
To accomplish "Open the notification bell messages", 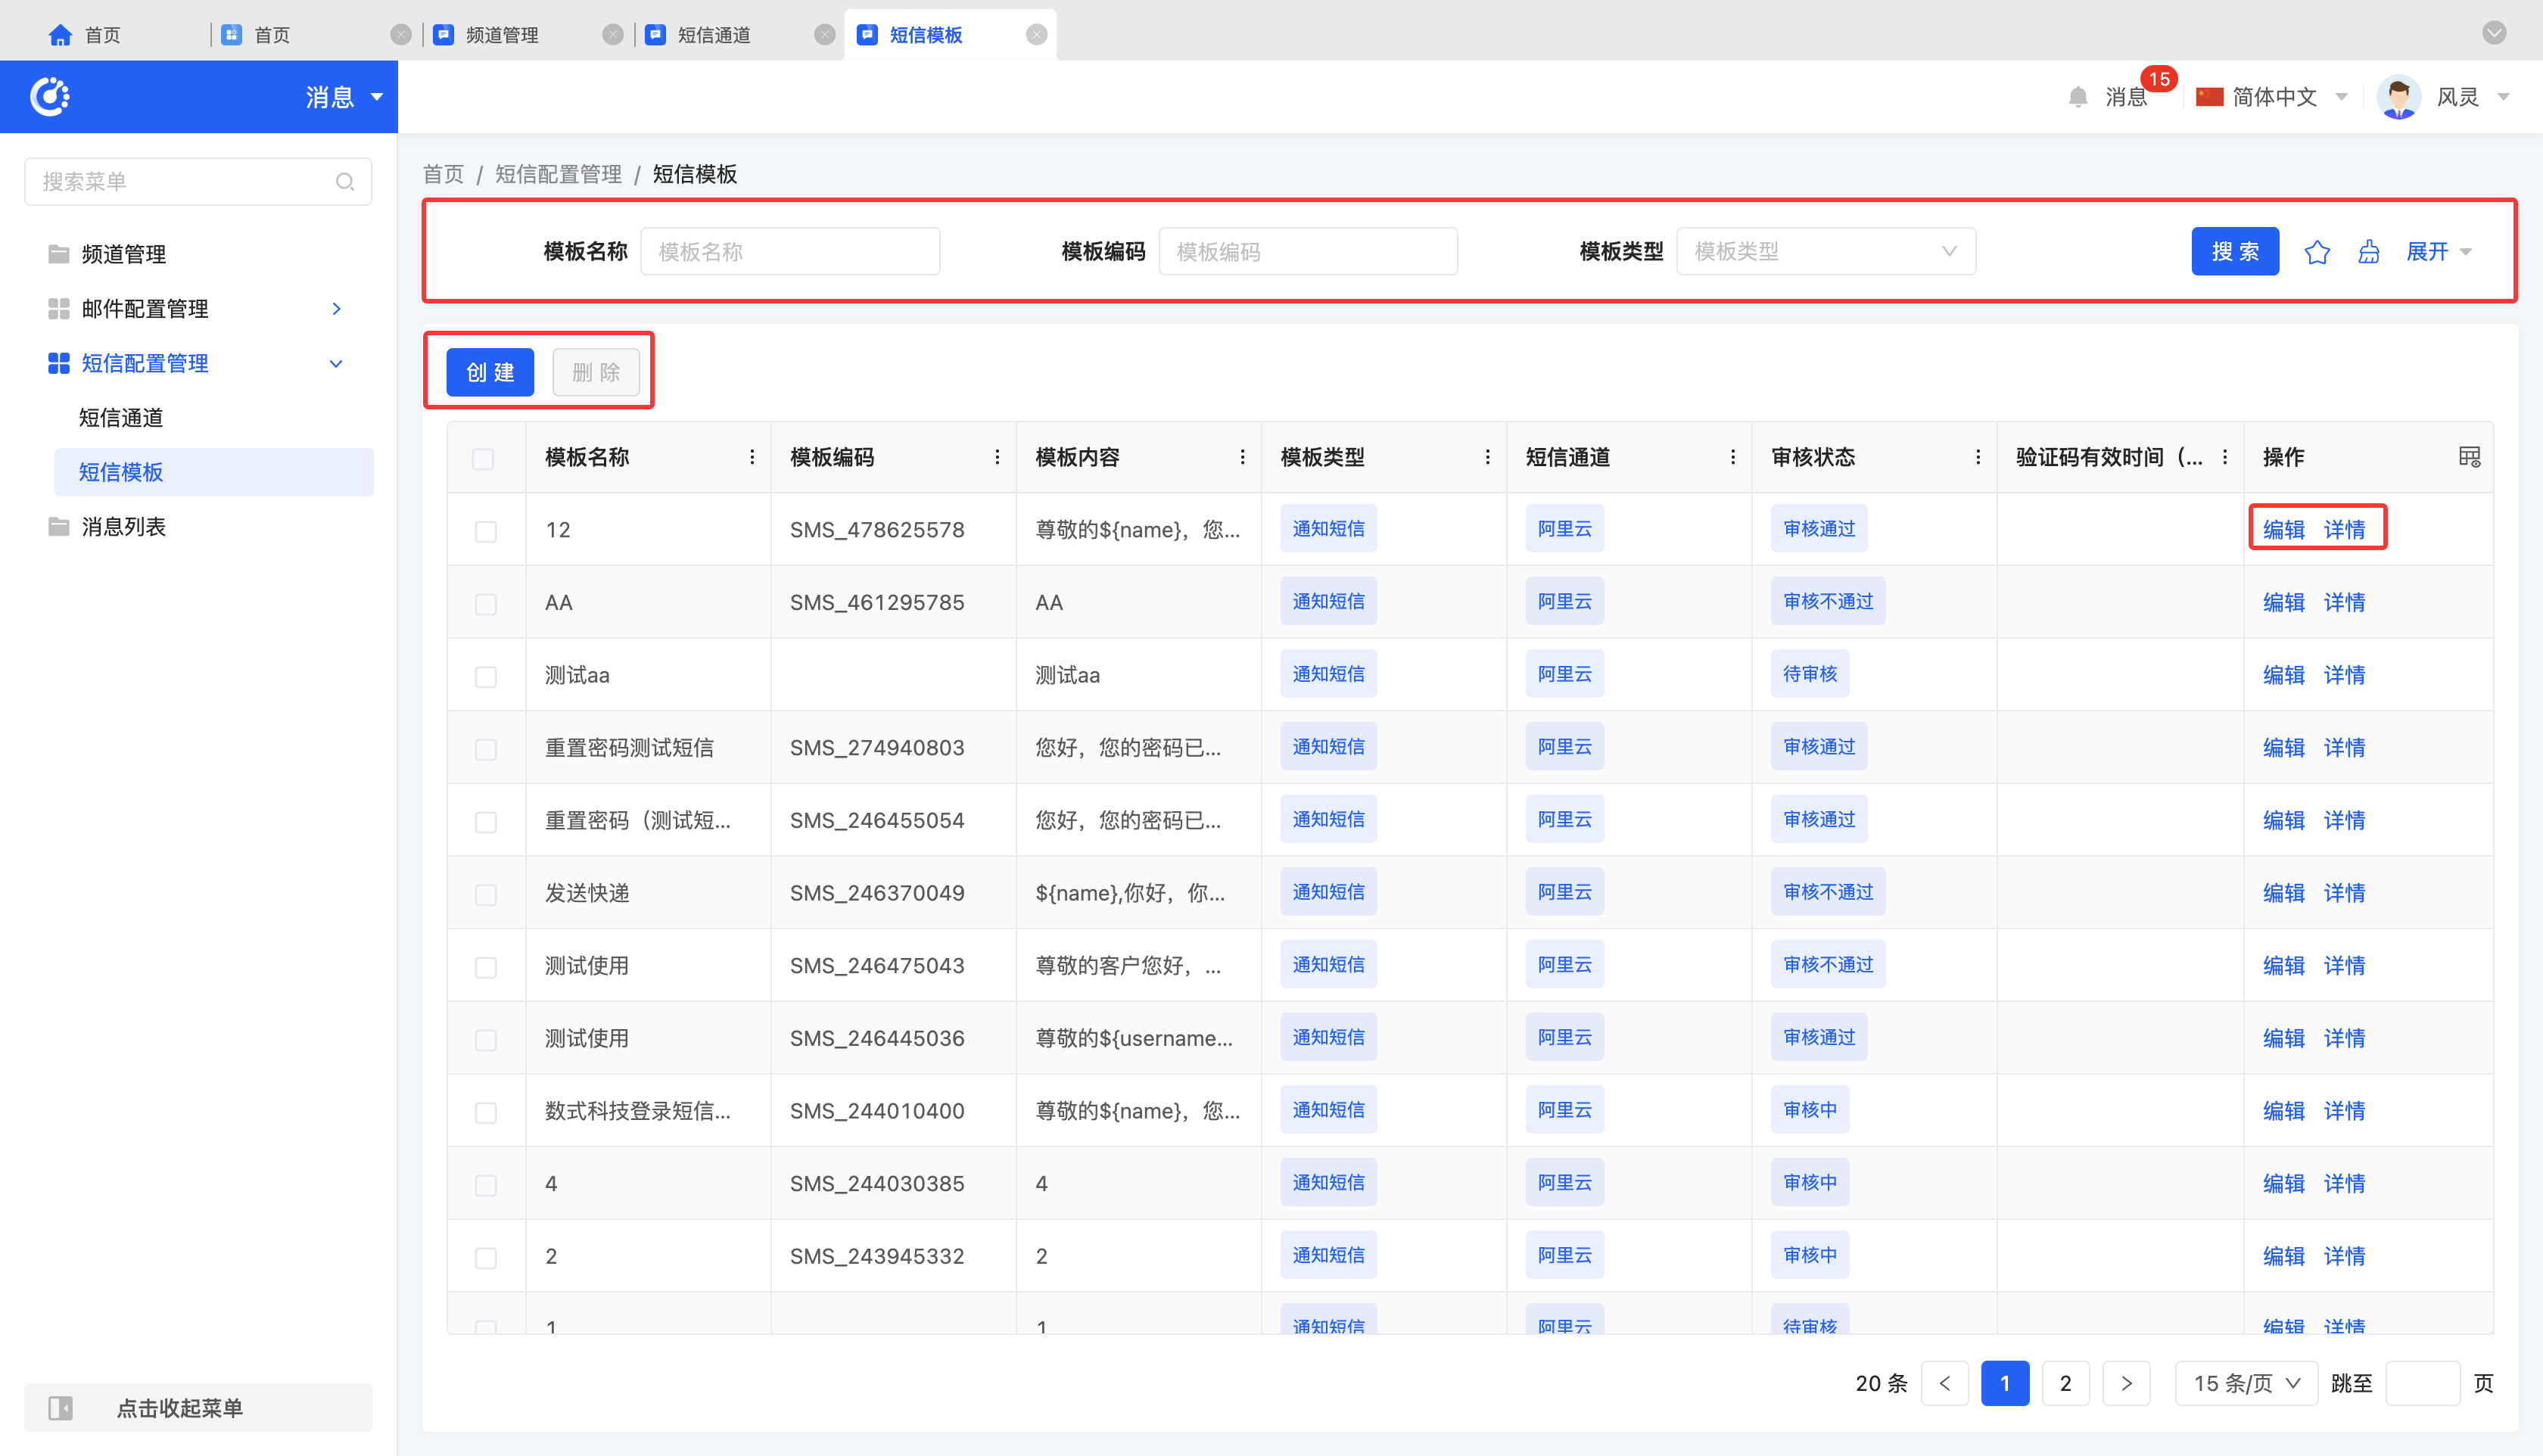I will coord(2078,97).
